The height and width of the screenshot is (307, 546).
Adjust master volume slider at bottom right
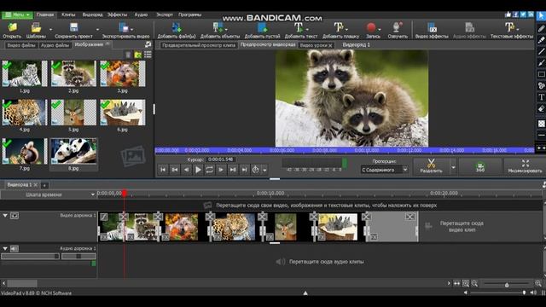click(498, 293)
